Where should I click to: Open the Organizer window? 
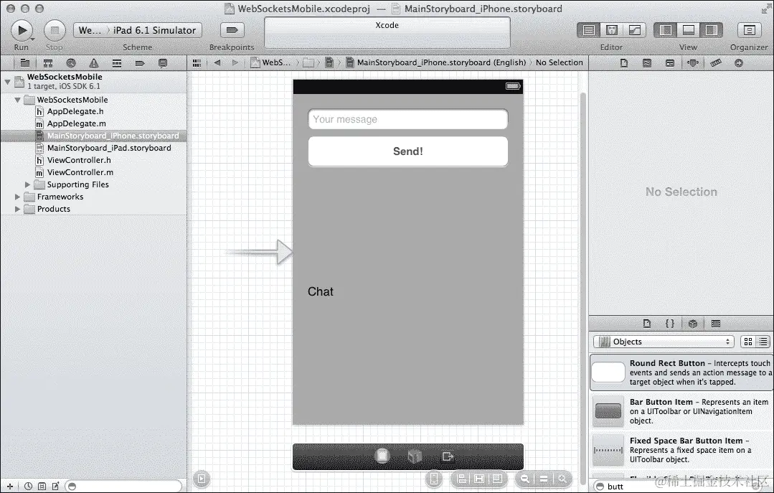tap(750, 30)
